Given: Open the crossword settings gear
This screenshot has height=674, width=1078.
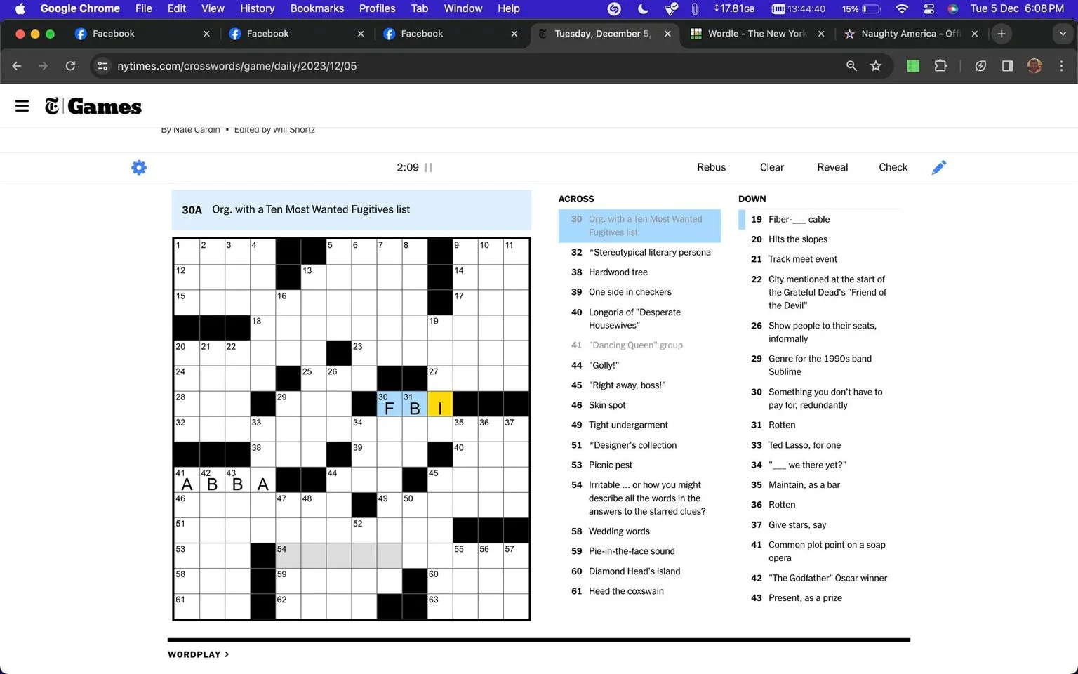Looking at the screenshot, I should (139, 168).
